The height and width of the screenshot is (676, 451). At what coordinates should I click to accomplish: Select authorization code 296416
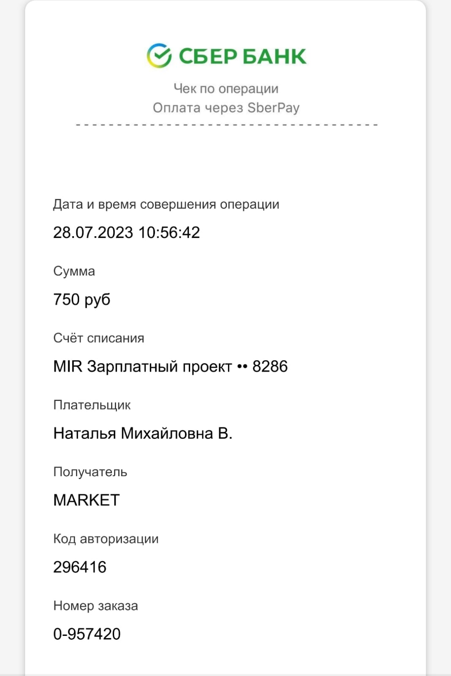[x=80, y=567]
